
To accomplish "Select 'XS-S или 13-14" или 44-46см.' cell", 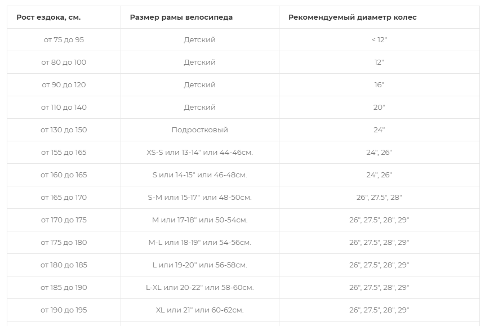I will tap(200, 153).
